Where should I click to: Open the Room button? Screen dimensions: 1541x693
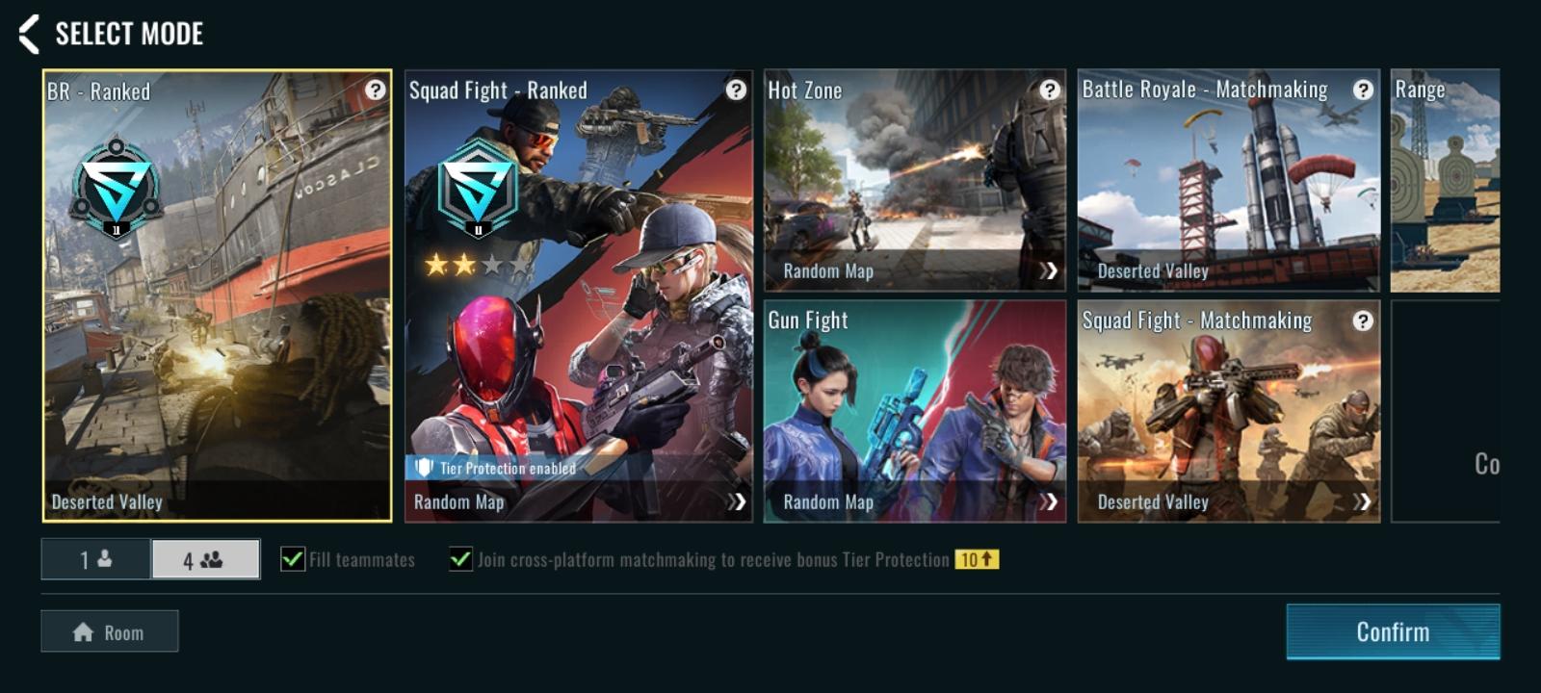(x=110, y=631)
